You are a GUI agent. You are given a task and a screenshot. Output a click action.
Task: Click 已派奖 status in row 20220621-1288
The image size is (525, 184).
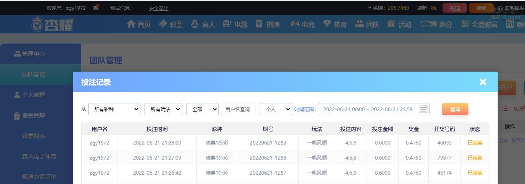475,158
